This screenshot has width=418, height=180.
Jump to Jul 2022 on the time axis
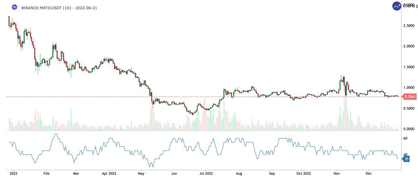206,173
